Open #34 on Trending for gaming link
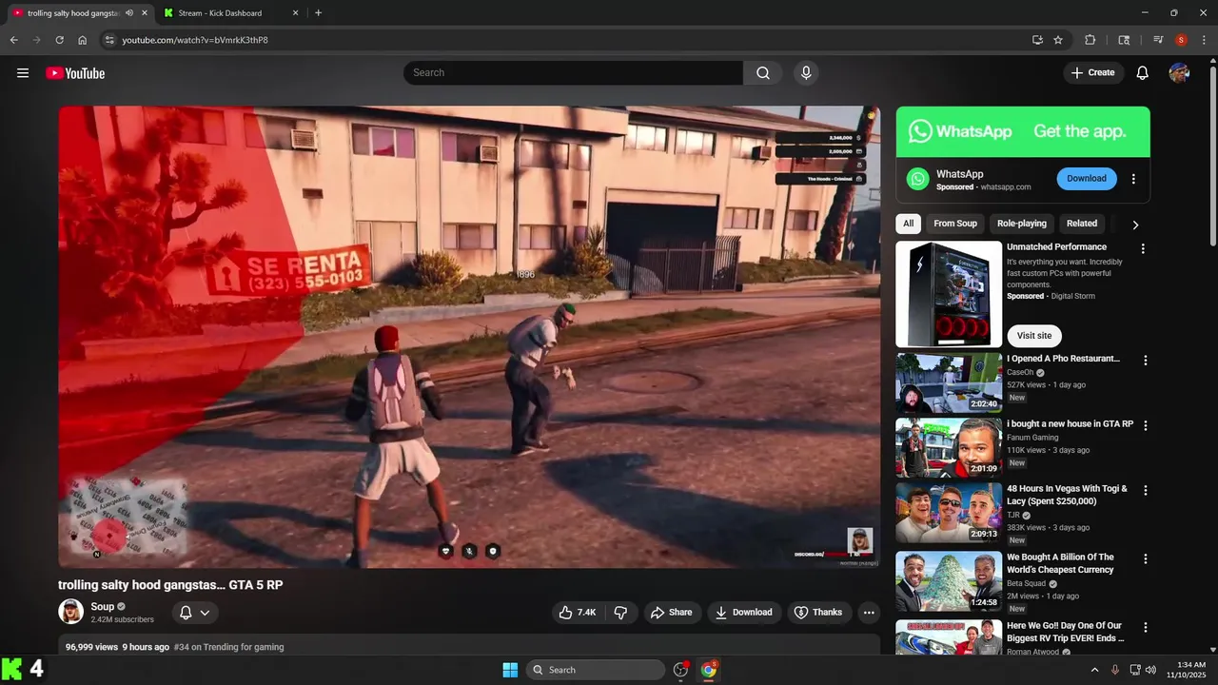 (229, 647)
